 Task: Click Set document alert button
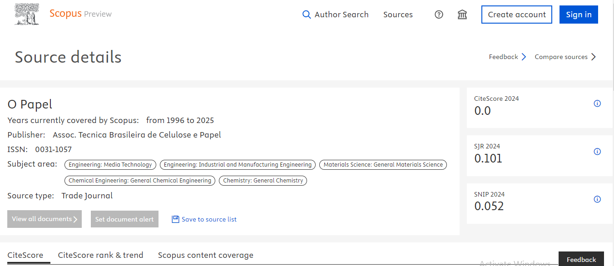pos(124,219)
